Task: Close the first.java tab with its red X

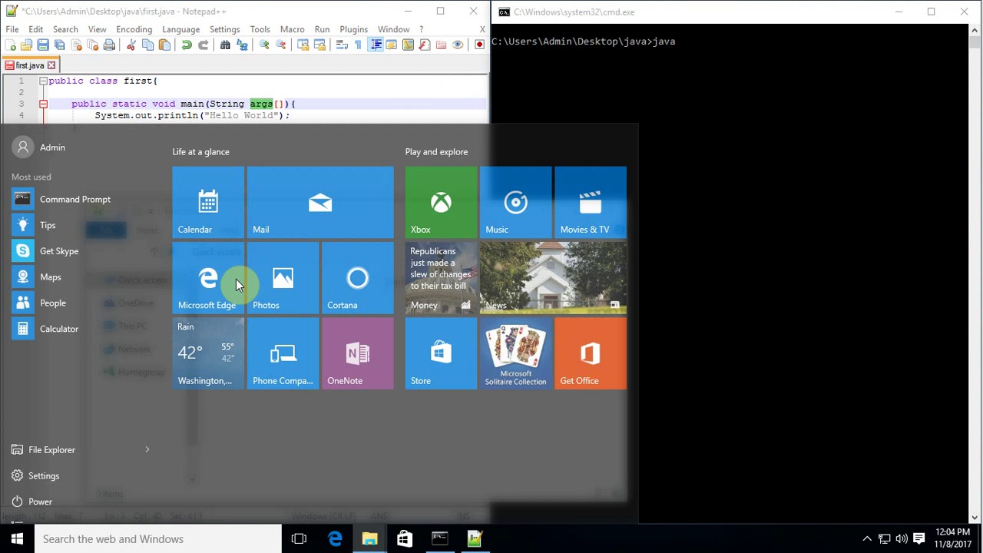Action: (x=51, y=65)
